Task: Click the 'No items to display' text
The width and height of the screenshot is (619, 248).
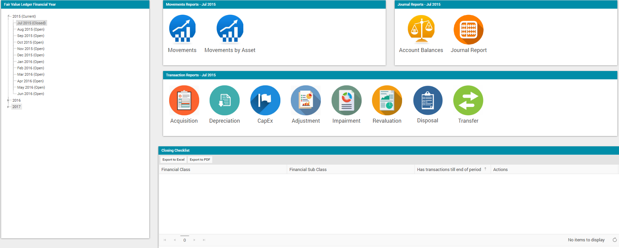Action: [x=586, y=240]
